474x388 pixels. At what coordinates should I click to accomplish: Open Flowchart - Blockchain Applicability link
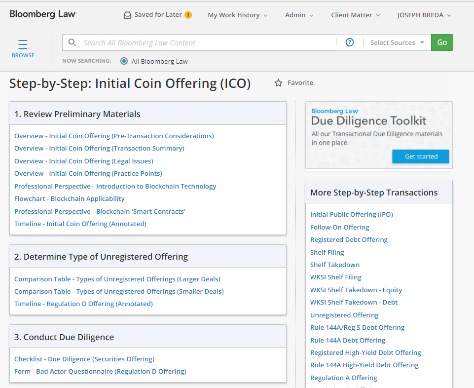(x=70, y=199)
